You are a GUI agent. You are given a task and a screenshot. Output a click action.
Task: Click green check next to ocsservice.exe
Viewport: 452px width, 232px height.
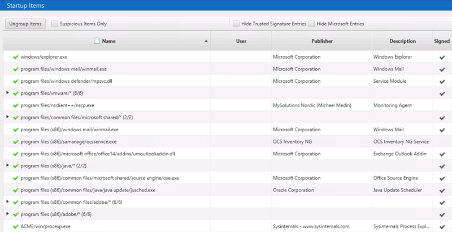[x=15, y=141]
